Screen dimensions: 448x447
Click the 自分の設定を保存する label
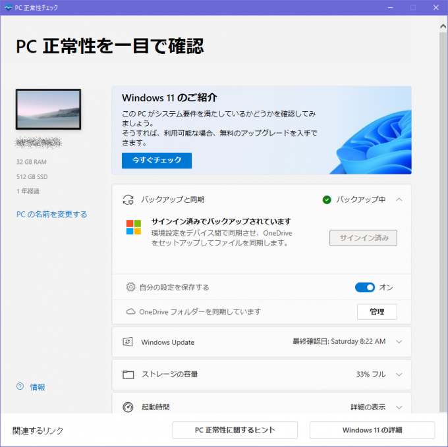point(175,287)
